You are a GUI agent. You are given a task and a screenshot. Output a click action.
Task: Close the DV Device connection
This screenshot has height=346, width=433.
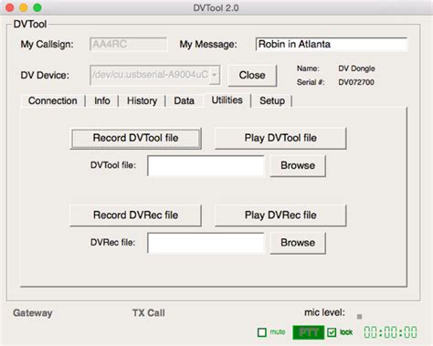click(252, 75)
